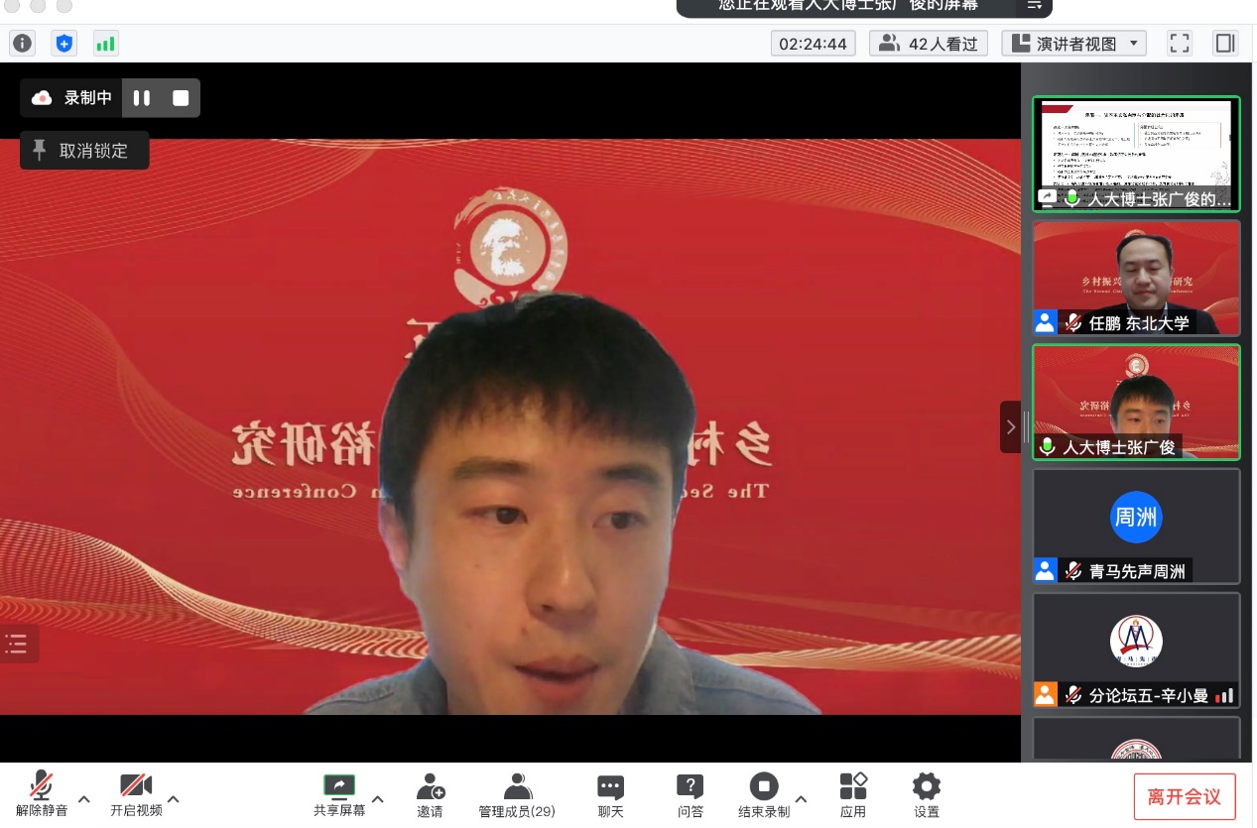Open the Chat panel
Screen dimensions: 1257x828
pos(610,795)
